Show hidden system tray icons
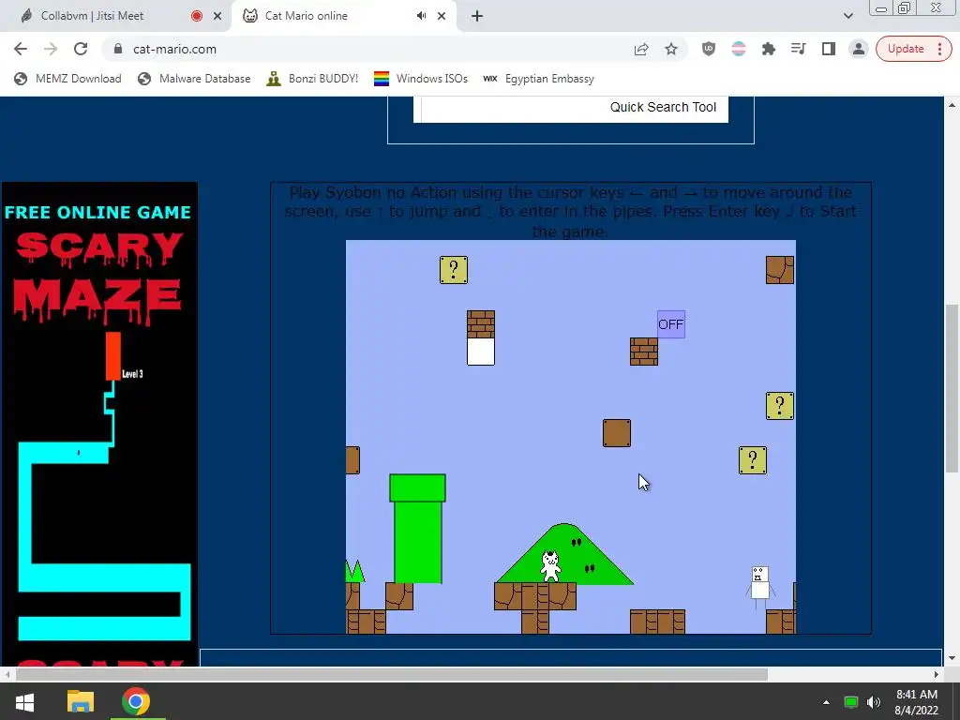 click(826, 702)
